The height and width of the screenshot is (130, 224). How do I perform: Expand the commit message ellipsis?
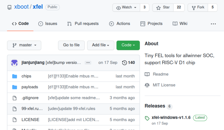(x=88, y=63)
